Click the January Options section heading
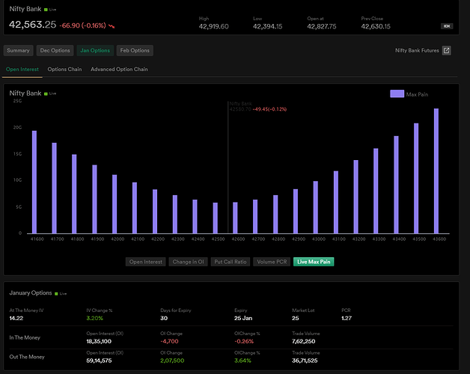This screenshot has width=470, height=374. tap(30, 292)
